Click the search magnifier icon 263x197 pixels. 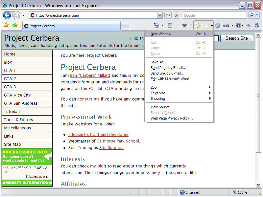(x=251, y=15)
